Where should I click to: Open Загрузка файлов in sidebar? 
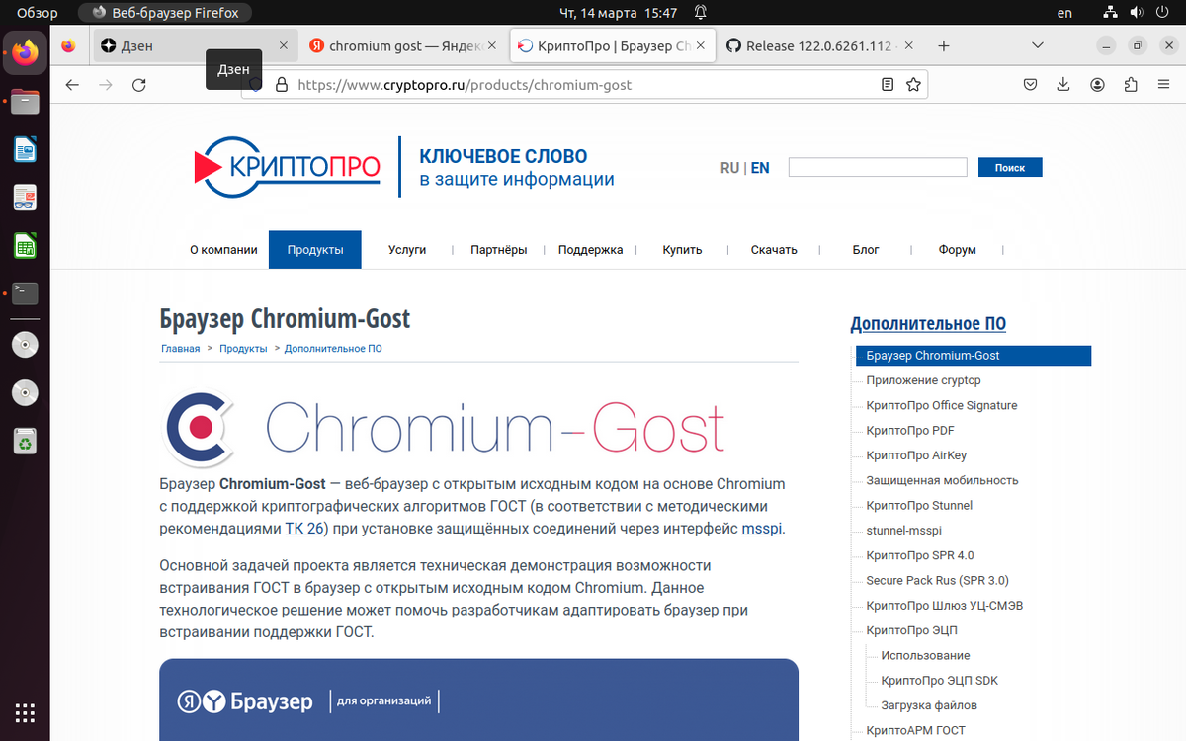coord(929,705)
